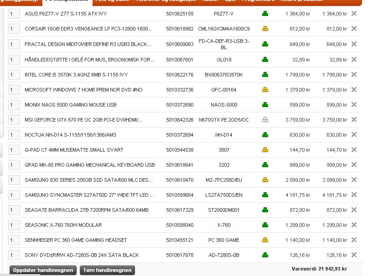Open MSI GeForce GTX 670 PE OC product
This screenshot has width=383, height=276.
83,120
